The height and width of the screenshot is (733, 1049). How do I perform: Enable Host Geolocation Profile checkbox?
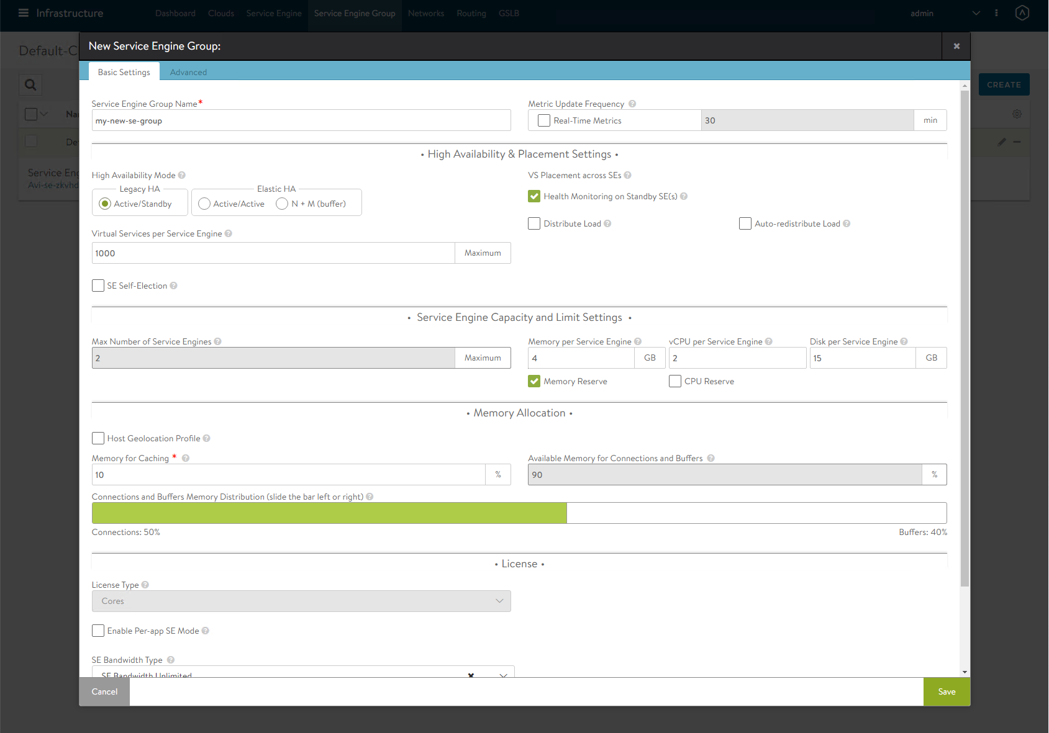tap(98, 438)
